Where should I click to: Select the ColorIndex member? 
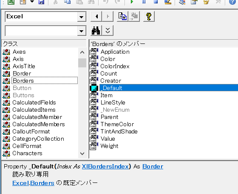(x=115, y=66)
